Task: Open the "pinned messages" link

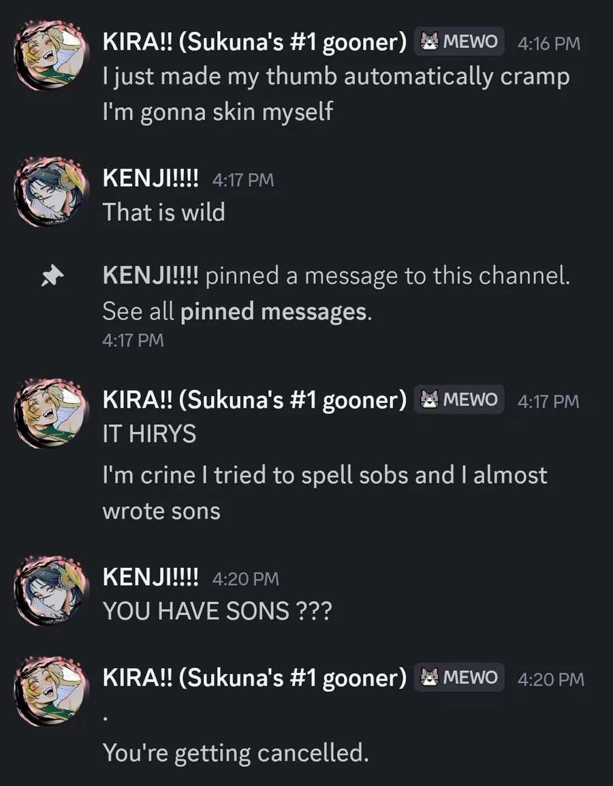Action: coord(274,312)
